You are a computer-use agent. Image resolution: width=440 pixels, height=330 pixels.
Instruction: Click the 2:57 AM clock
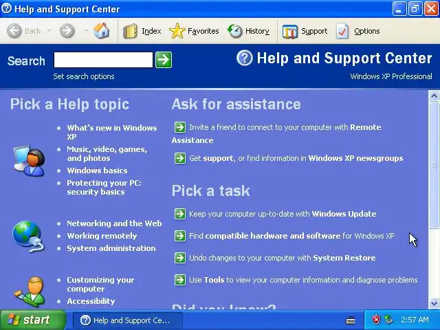(x=415, y=320)
